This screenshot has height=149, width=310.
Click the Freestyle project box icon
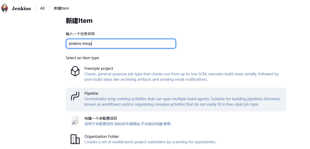tap(75, 71)
